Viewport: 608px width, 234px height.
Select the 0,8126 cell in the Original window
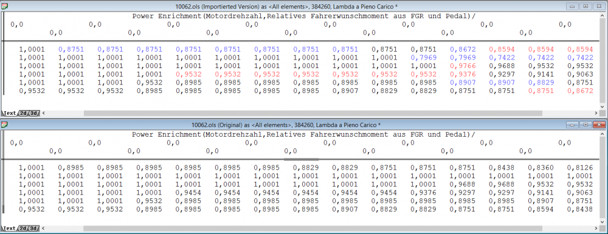point(580,168)
